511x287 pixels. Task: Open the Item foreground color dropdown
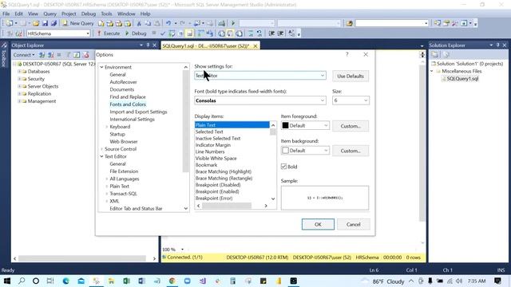tap(305, 126)
